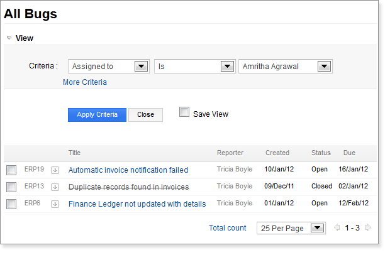The image size is (390, 255).
Task: Go to next page arrow
Action: 369,227
